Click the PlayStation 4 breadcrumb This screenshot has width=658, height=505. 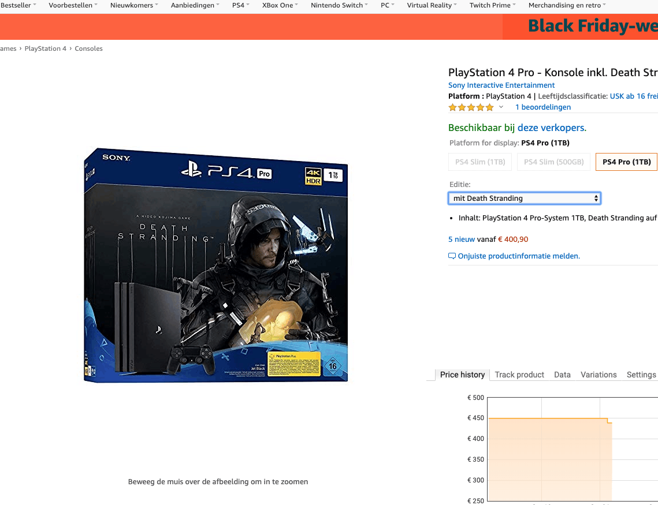click(x=45, y=48)
